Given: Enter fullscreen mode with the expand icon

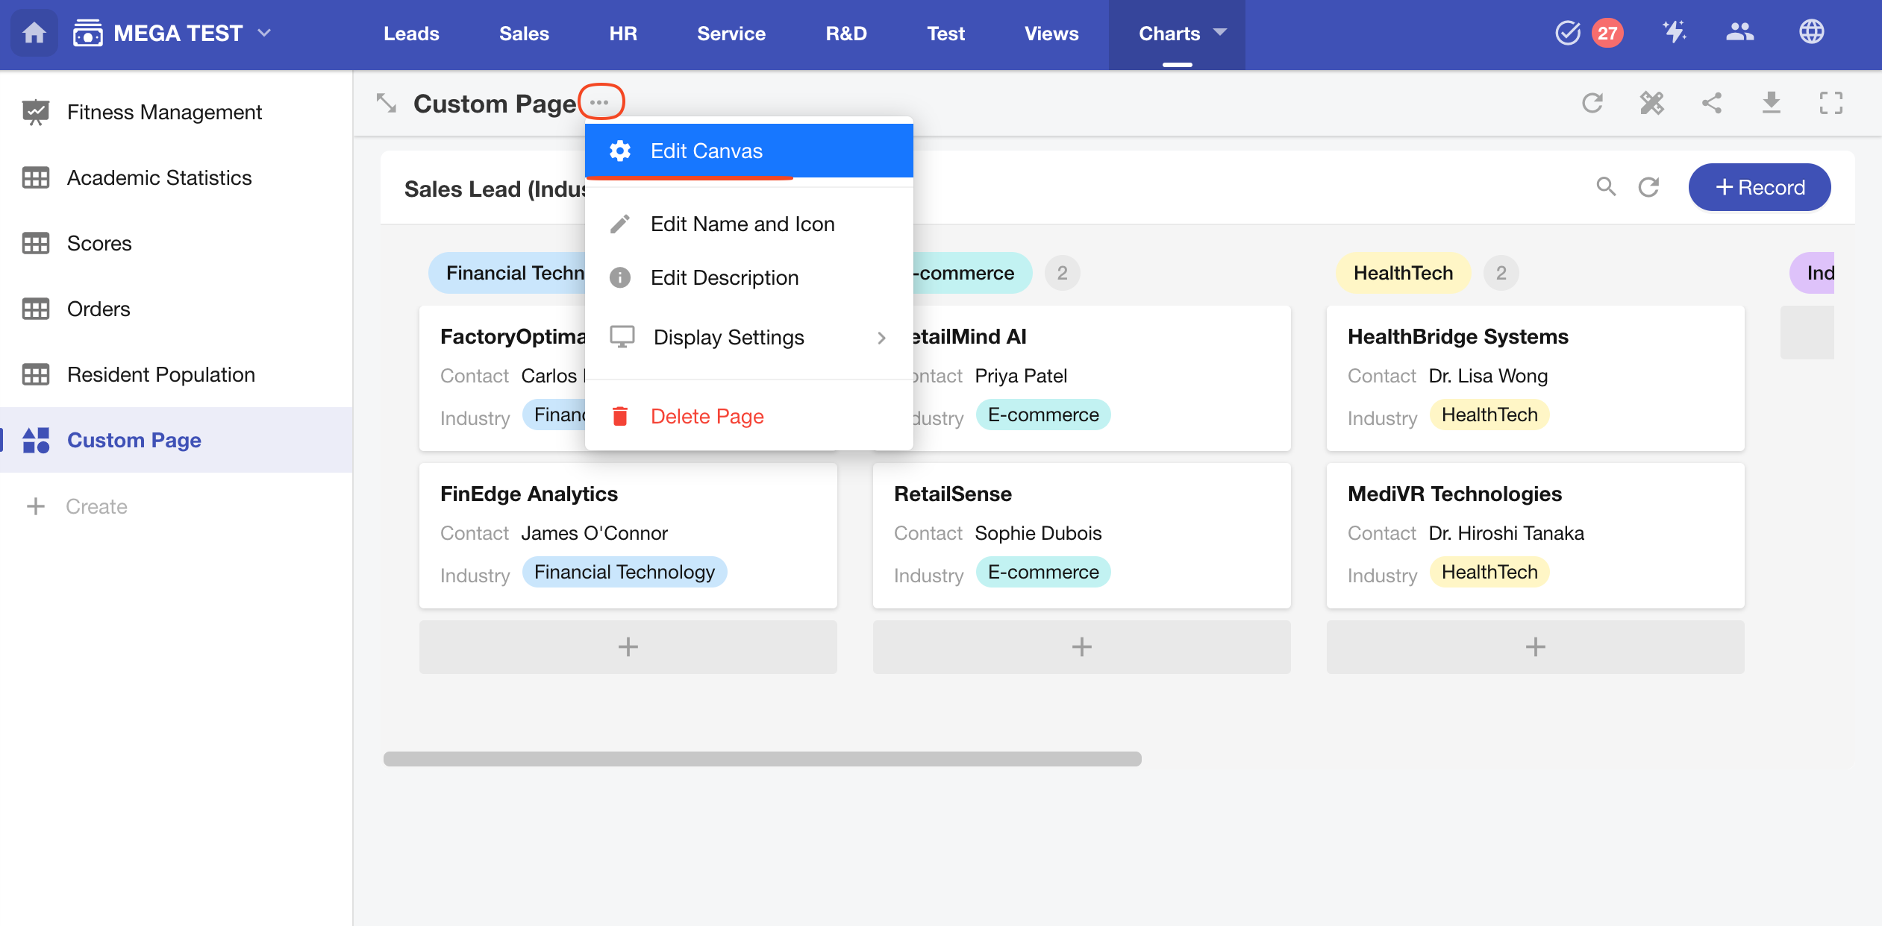Looking at the screenshot, I should pos(1831,103).
